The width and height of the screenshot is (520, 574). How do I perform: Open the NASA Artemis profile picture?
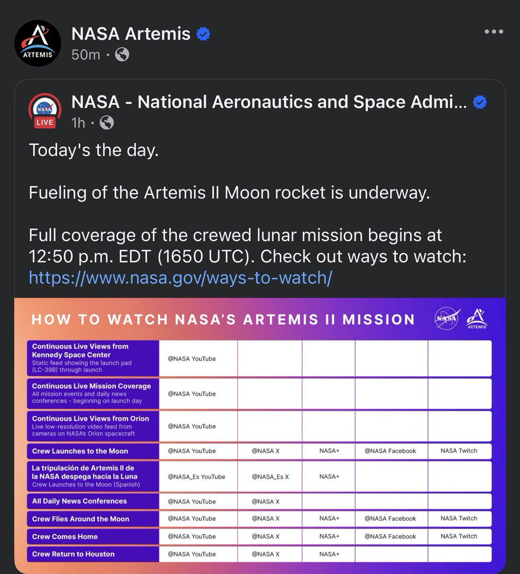[x=38, y=44]
